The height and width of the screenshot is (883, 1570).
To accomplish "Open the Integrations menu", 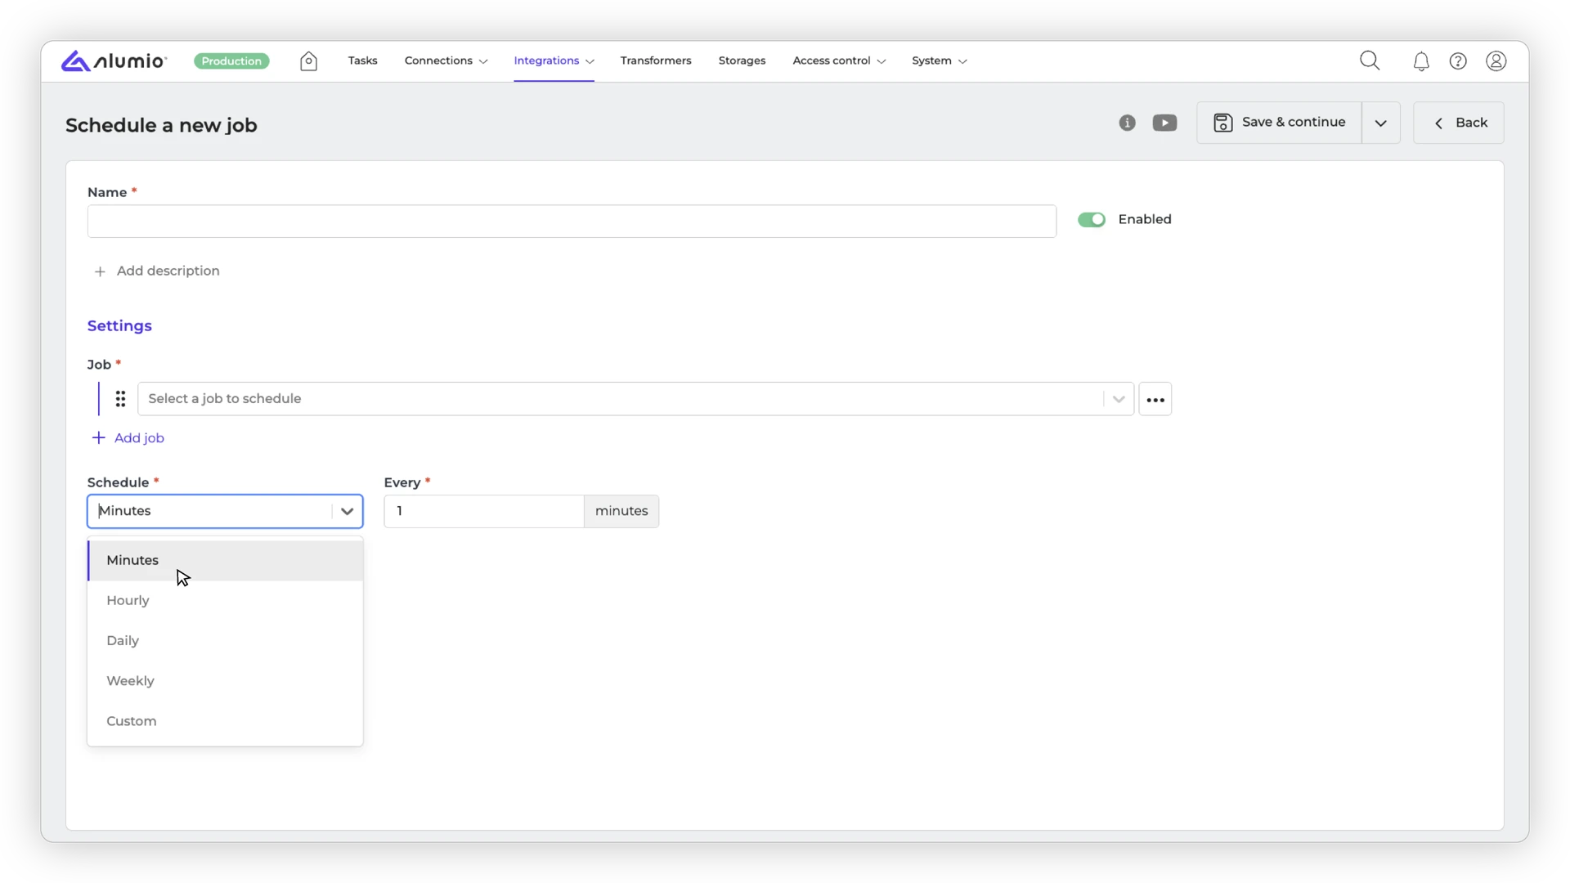I will 554,61.
